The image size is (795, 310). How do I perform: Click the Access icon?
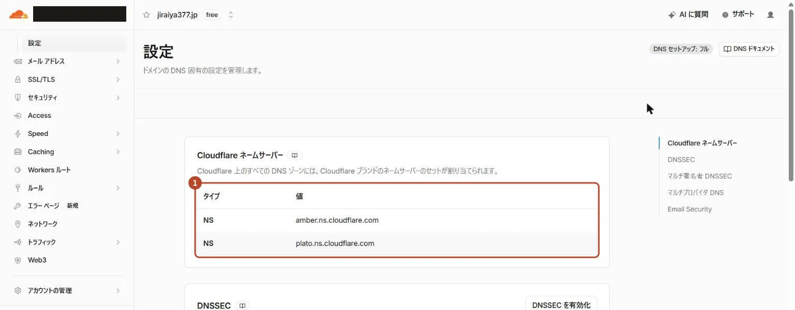[18, 116]
